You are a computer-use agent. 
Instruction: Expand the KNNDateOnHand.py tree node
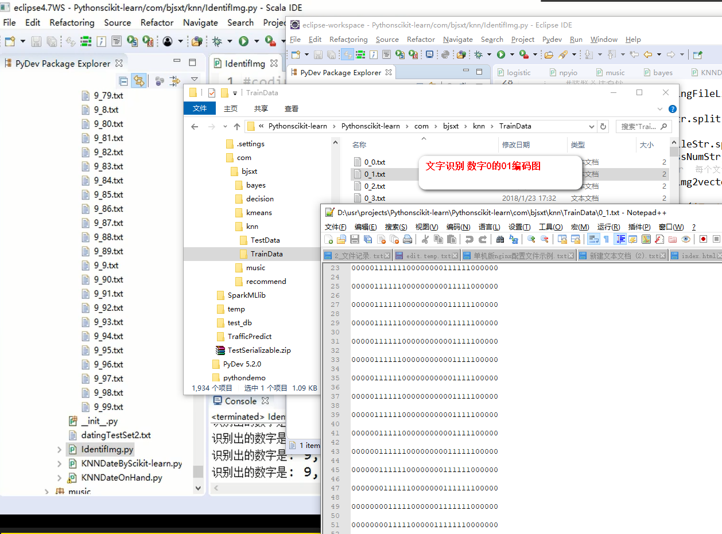pos(60,477)
